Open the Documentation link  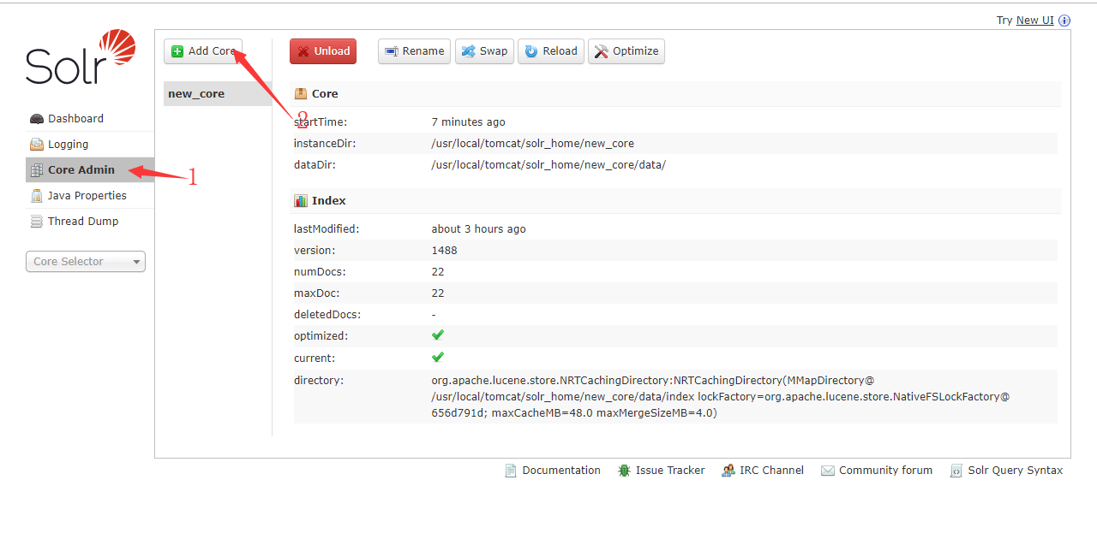pos(561,471)
